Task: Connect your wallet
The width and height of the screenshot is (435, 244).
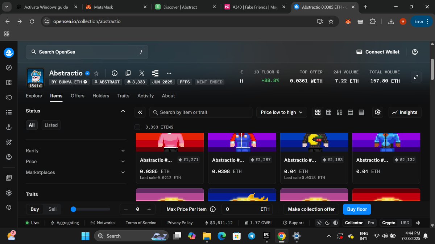Action: (378, 52)
